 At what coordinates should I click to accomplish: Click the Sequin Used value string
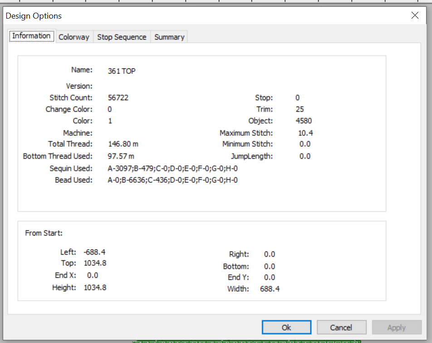pyautogui.click(x=173, y=168)
